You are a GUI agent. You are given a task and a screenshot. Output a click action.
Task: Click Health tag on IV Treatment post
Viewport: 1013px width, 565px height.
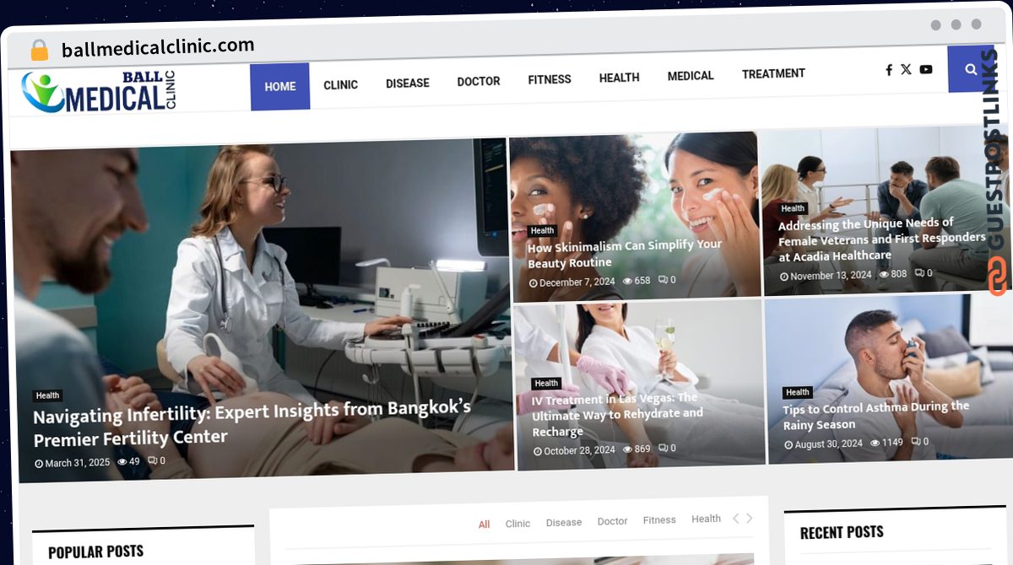546,384
